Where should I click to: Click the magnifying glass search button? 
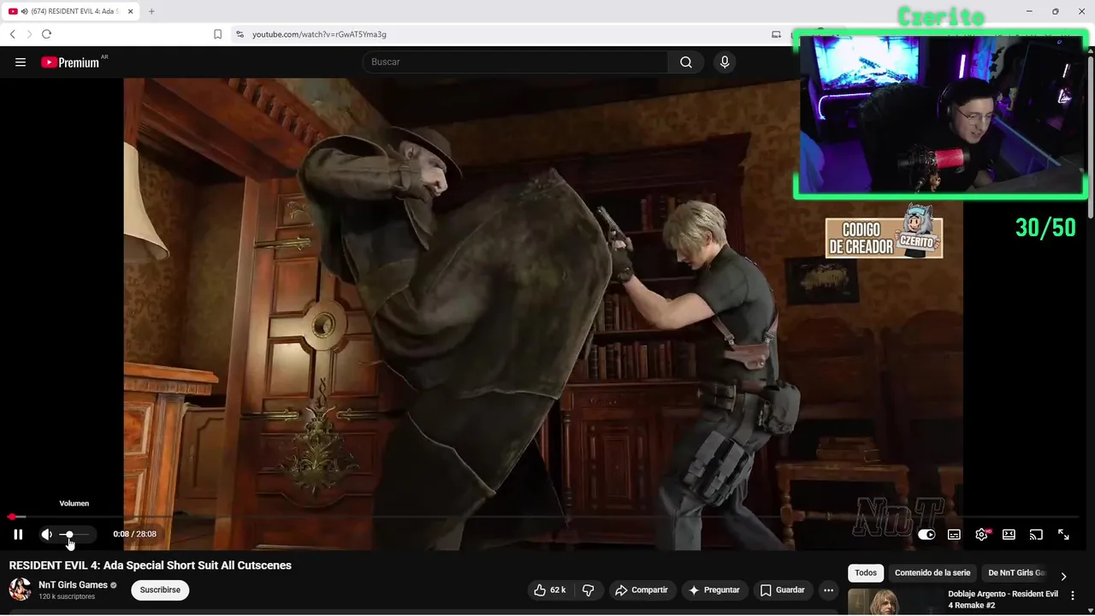click(686, 62)
